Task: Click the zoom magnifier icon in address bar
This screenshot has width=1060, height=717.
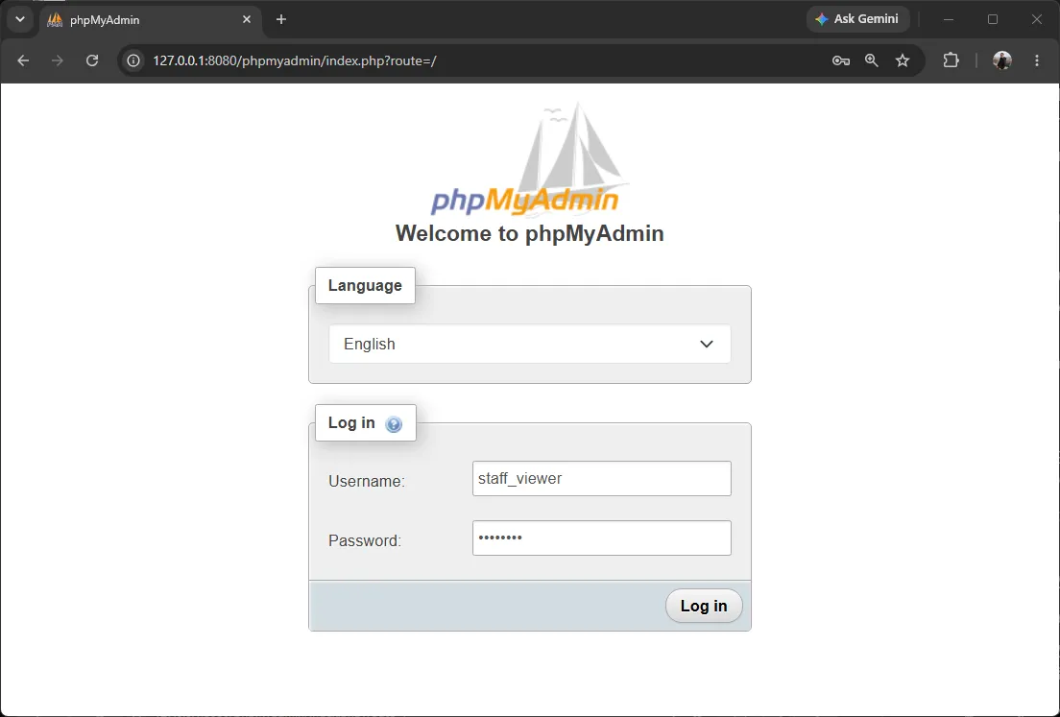Action: (872, 60)
